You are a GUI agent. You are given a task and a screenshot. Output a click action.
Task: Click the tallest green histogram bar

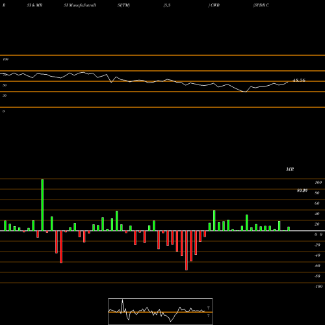42,205
